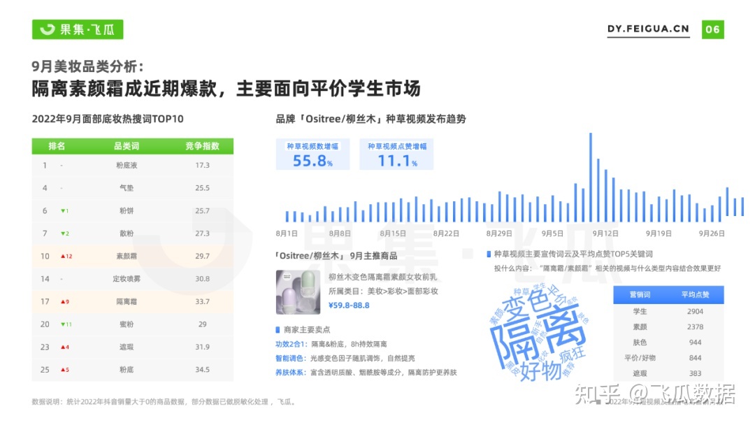Click the red ▲5 arrow beside 粉底

click(x=65, y=370)
